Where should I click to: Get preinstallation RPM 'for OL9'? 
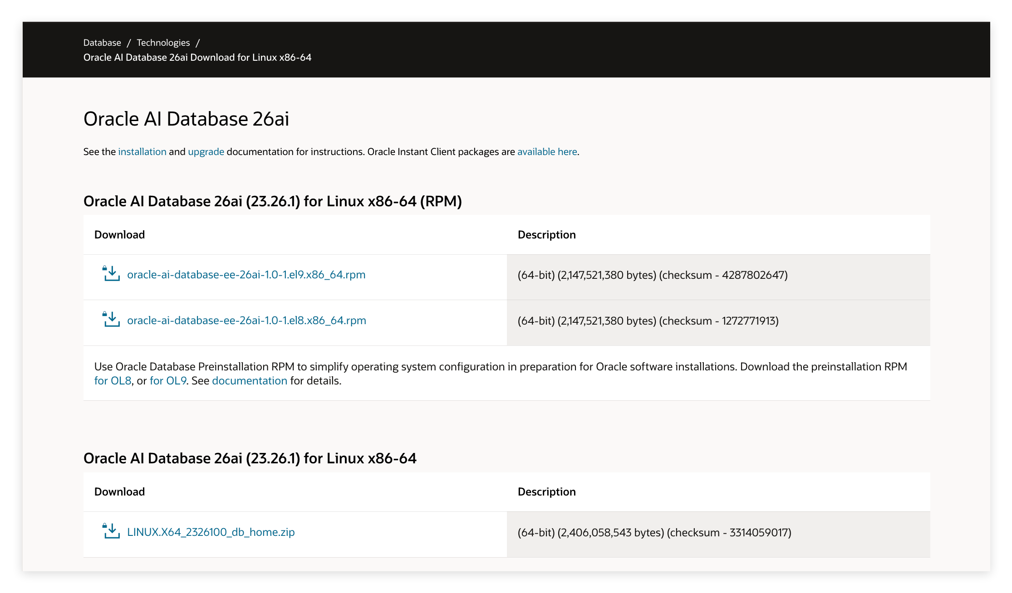click(x=168, y=381)
